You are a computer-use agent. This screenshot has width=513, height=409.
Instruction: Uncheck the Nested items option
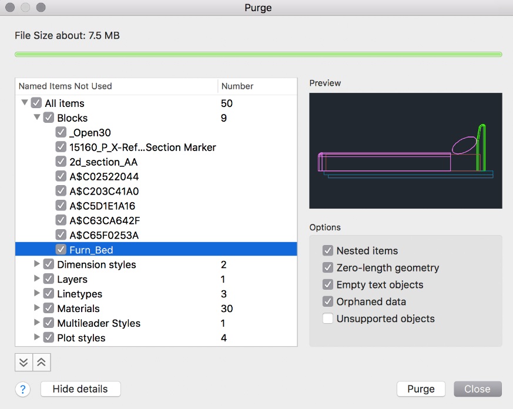click(x=327, y=251)
